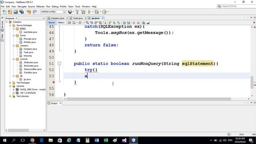Open the Navigate menu
This screenshot has height=144, width=256.
22,6
